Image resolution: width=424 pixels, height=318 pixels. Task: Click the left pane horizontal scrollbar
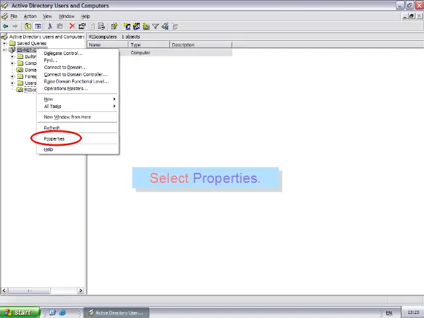click(x=42, y=290)
